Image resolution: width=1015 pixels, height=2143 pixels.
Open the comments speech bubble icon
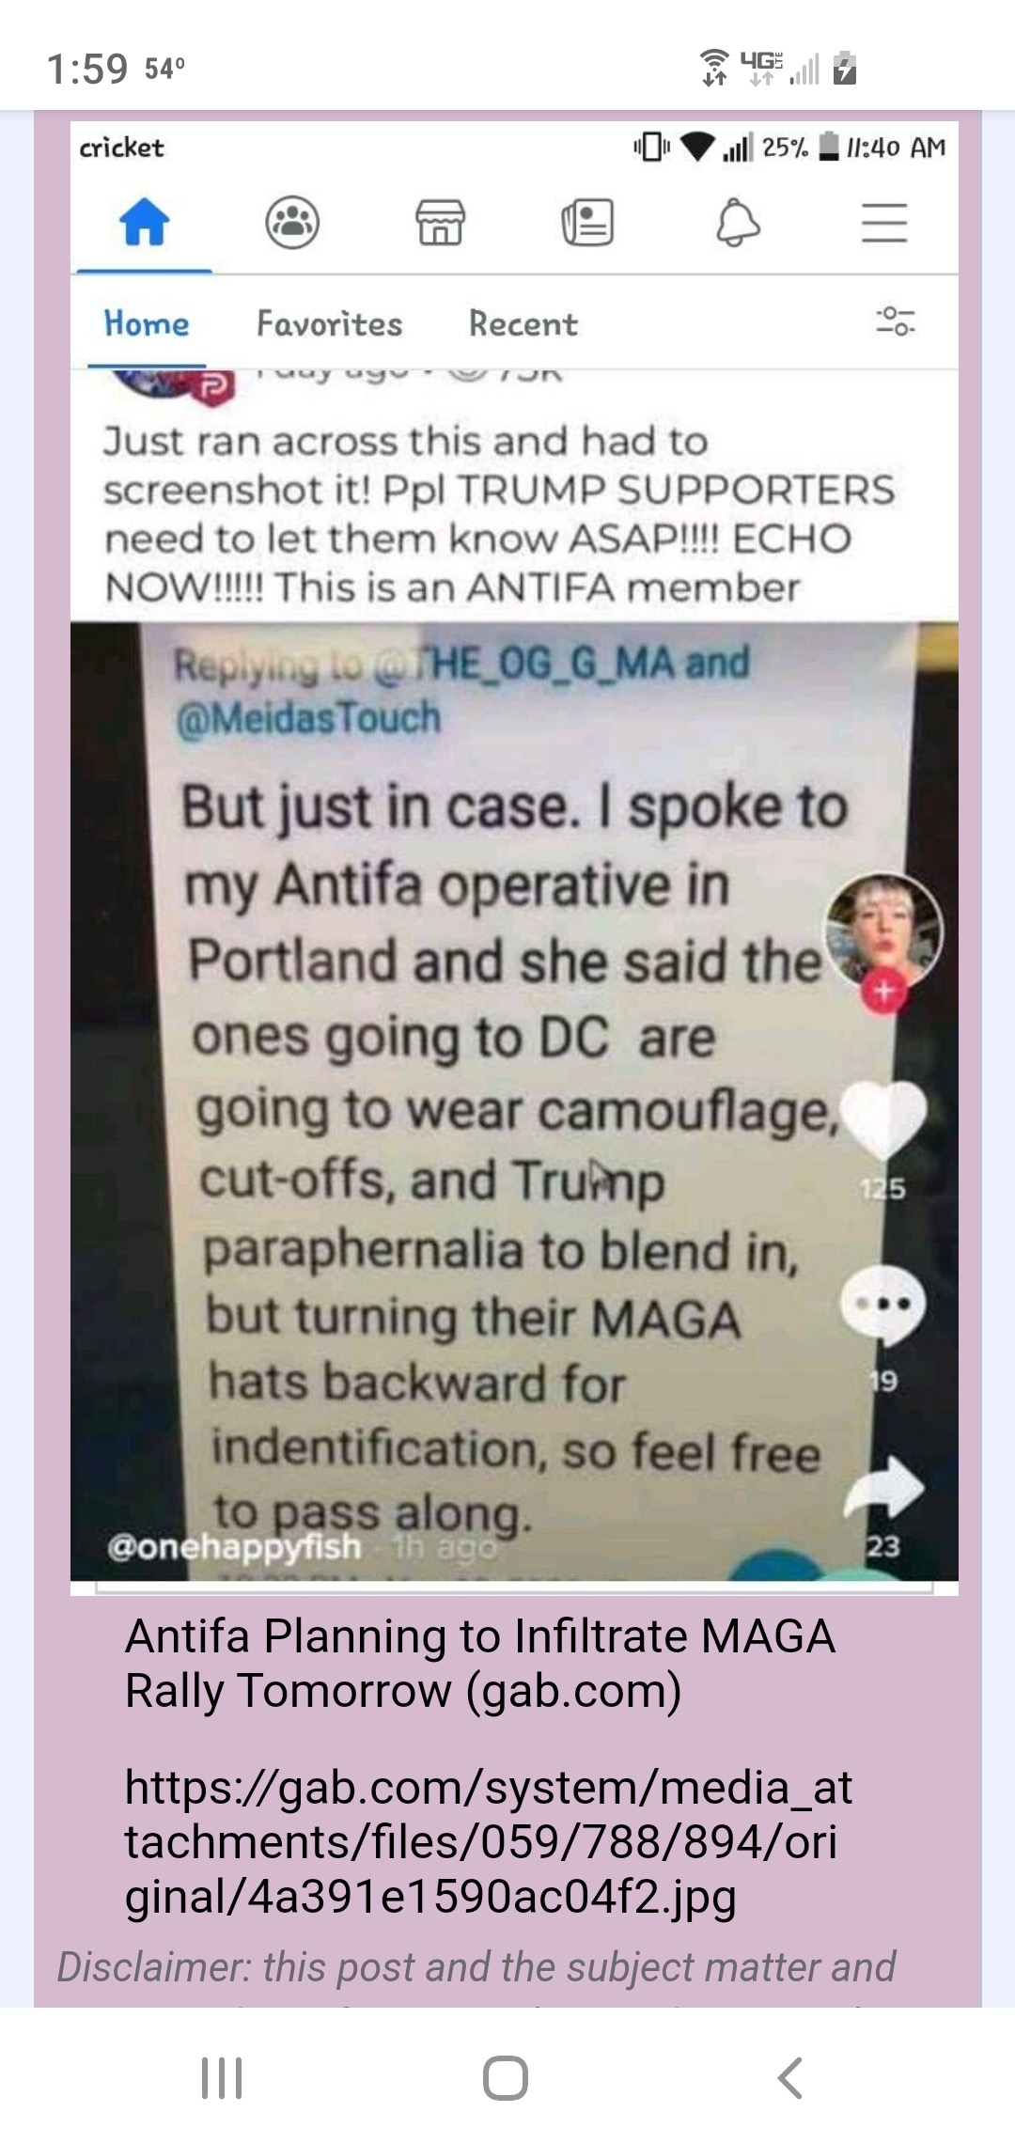[x=882, y=1306]
